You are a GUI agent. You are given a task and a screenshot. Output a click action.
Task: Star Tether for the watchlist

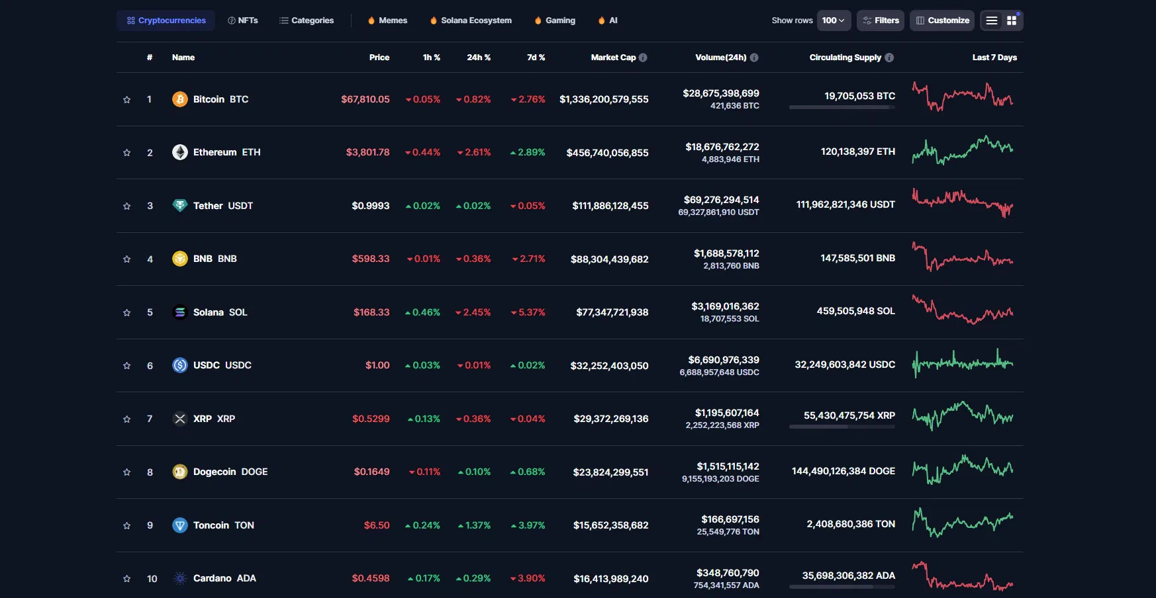pyautogui.click(x=126, y=206)
